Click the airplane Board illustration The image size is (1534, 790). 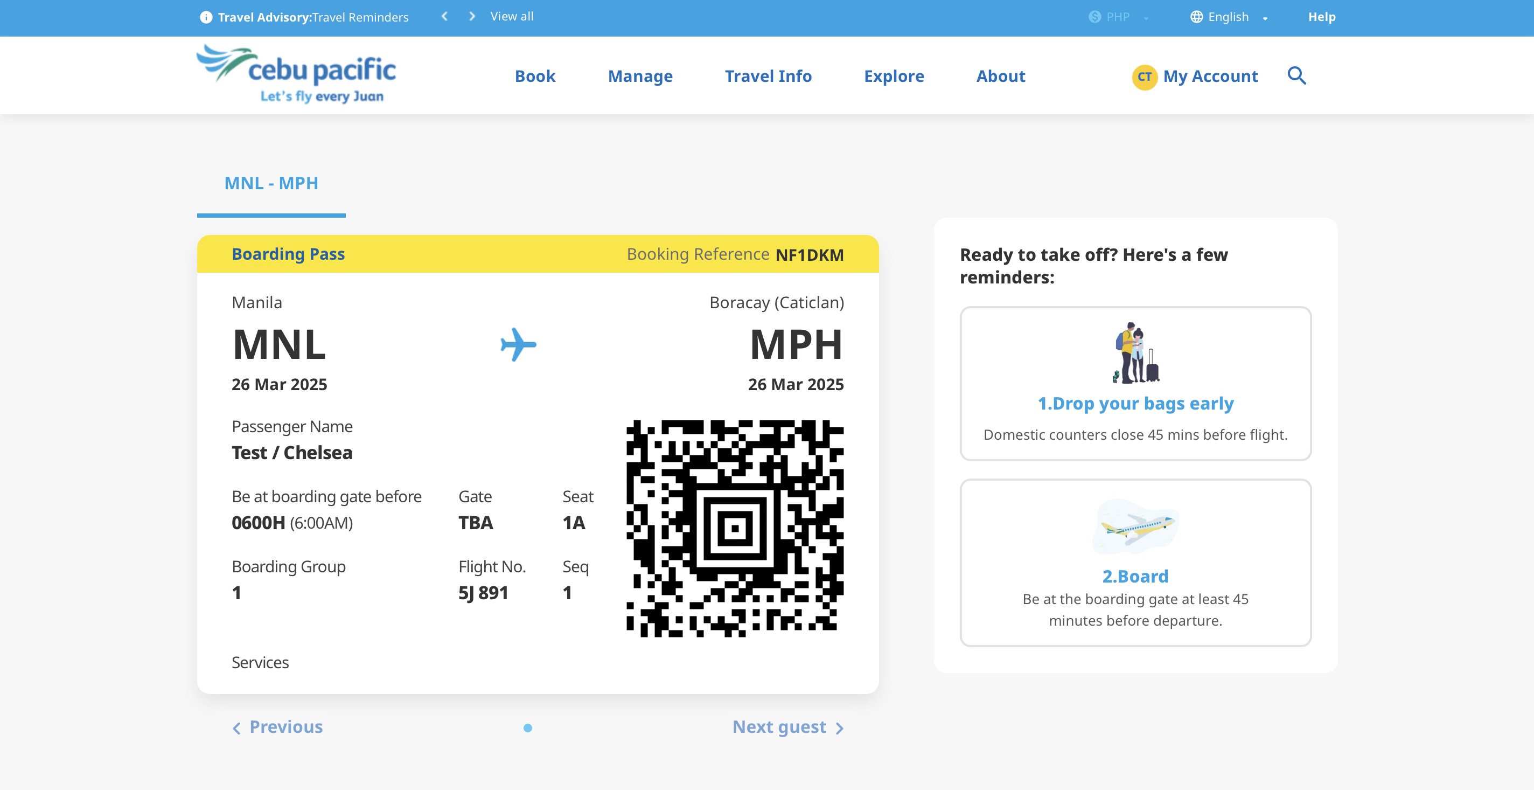[1135, 526]
